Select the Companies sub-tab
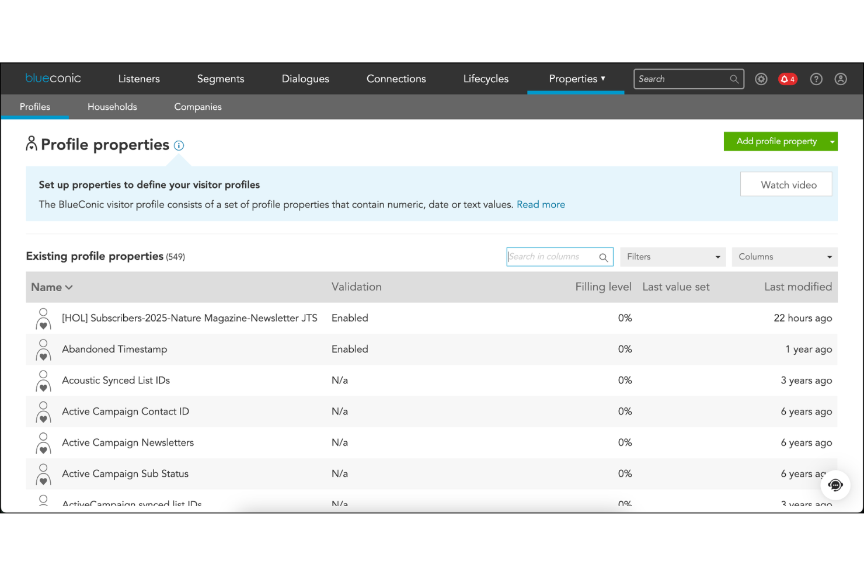864x576 pixels. pos(198,107)
